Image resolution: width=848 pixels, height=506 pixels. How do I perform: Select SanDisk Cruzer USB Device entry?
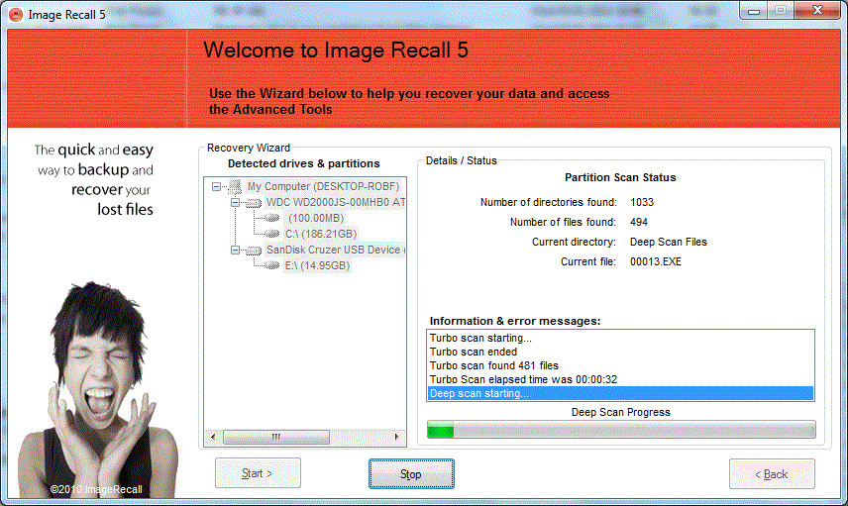click(x=335, y=250)
